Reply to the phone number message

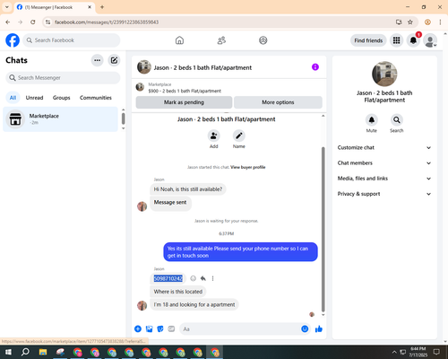tap(203, 278)
